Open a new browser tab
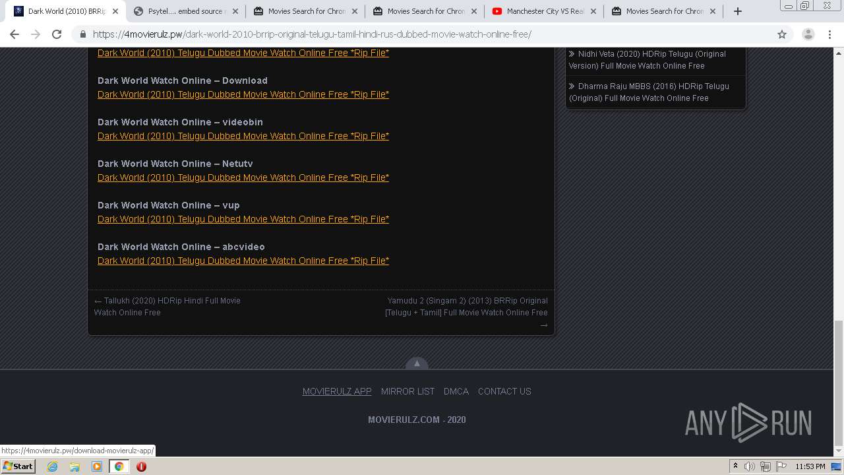The height and width of the screenshot is (475, 844). point(738,11)
